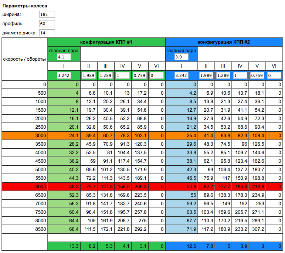Click value 111.5 in the 8500 row
Screen dimensions: 285x253
pyautogui.click(x=90, y=229)
